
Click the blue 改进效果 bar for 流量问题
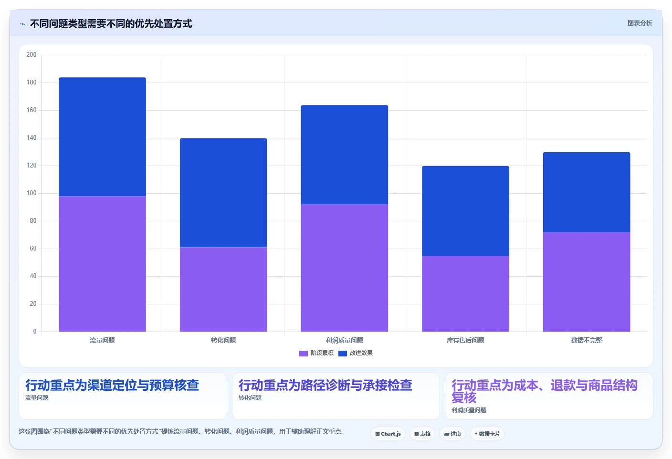(102, 137)
